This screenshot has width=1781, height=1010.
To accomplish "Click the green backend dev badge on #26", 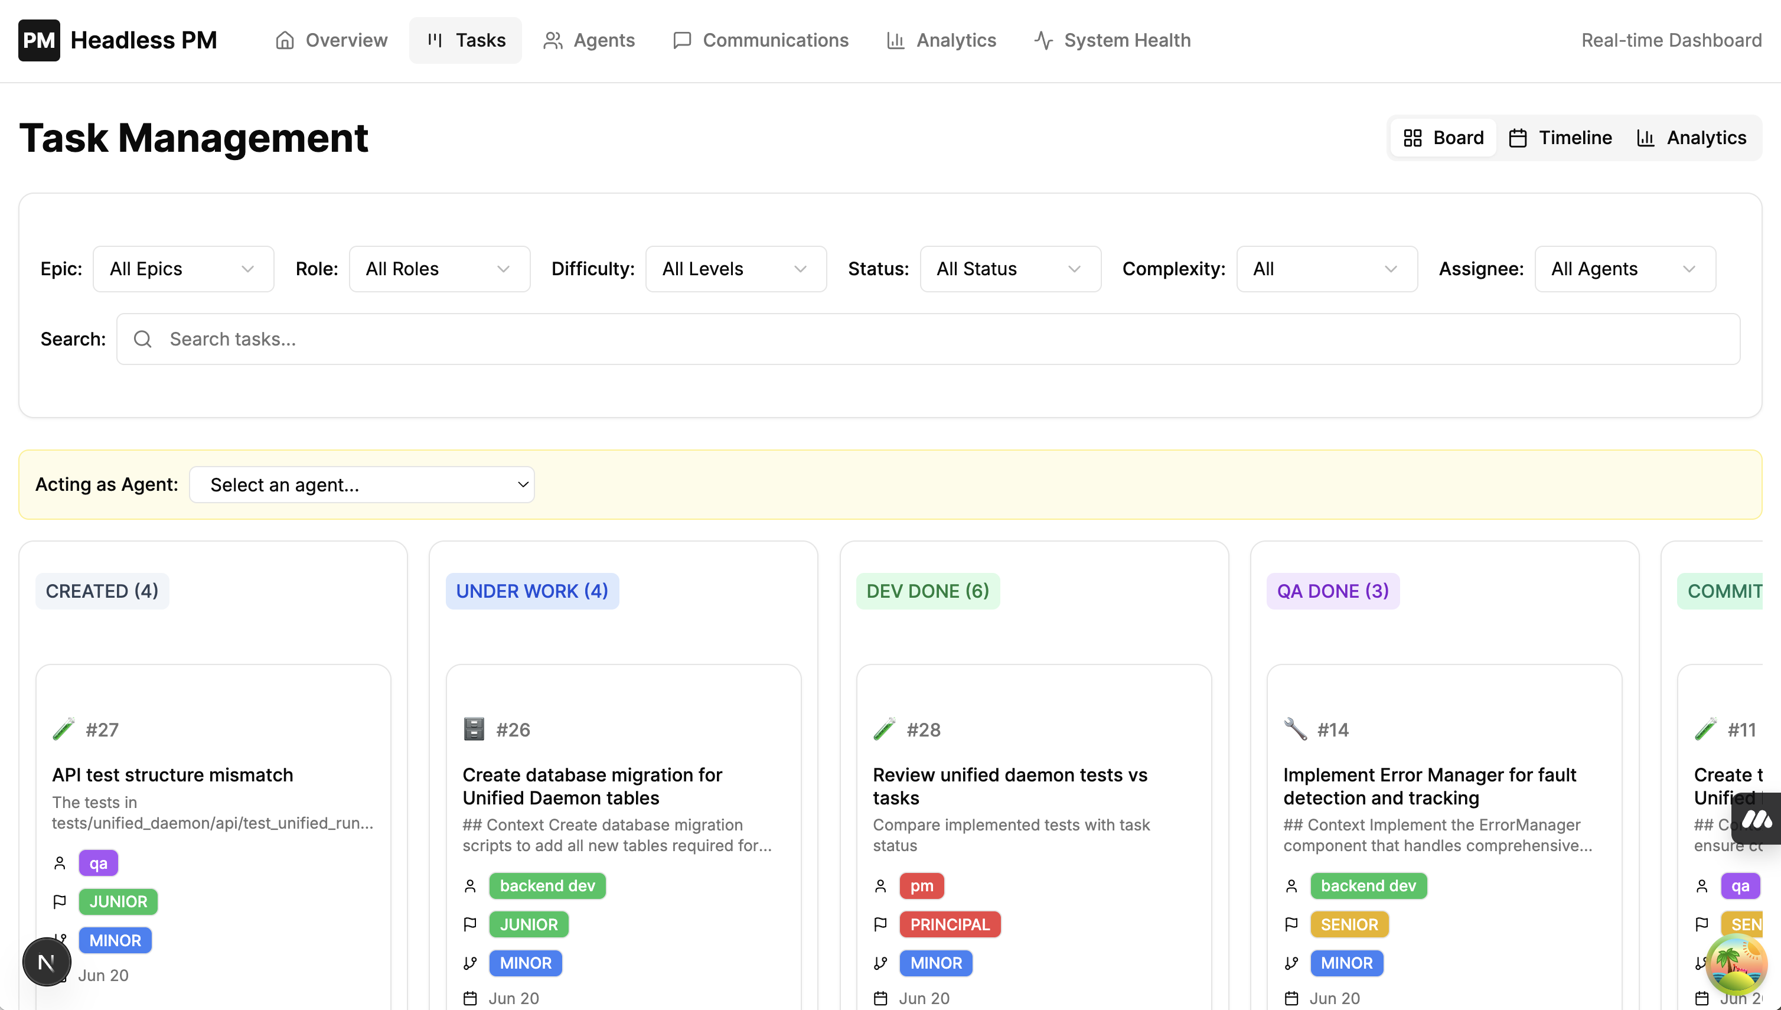I will click(x=547, y=886).
